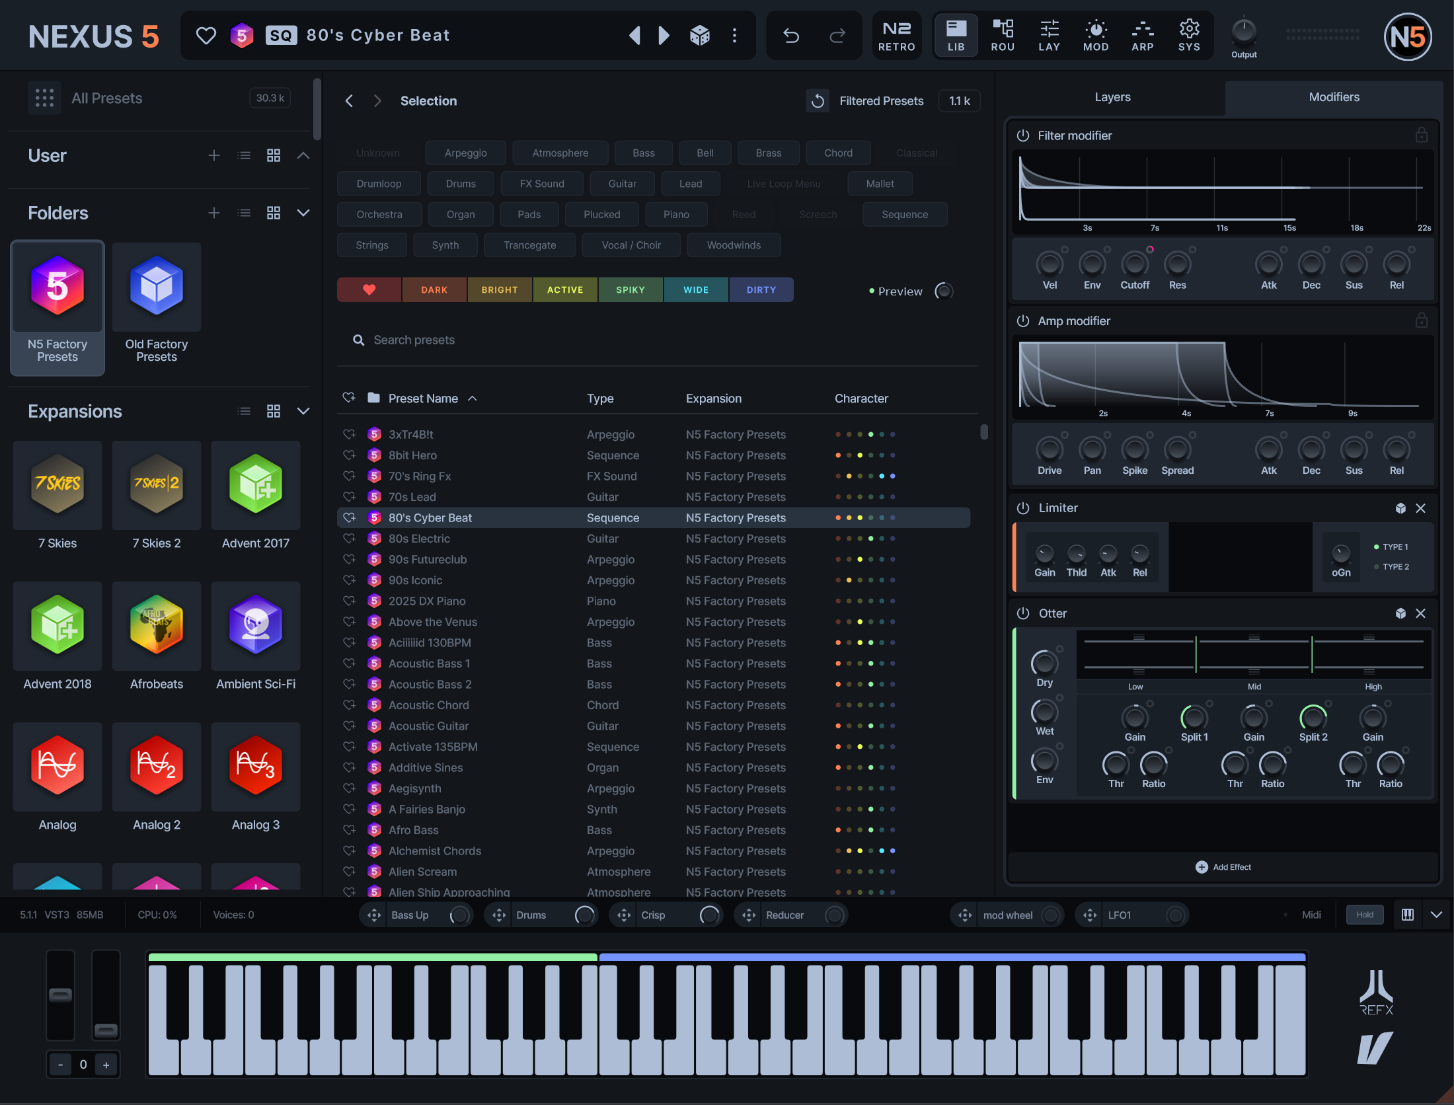
Task: Click the undo arrow icon
Action: tap(791, 35)
